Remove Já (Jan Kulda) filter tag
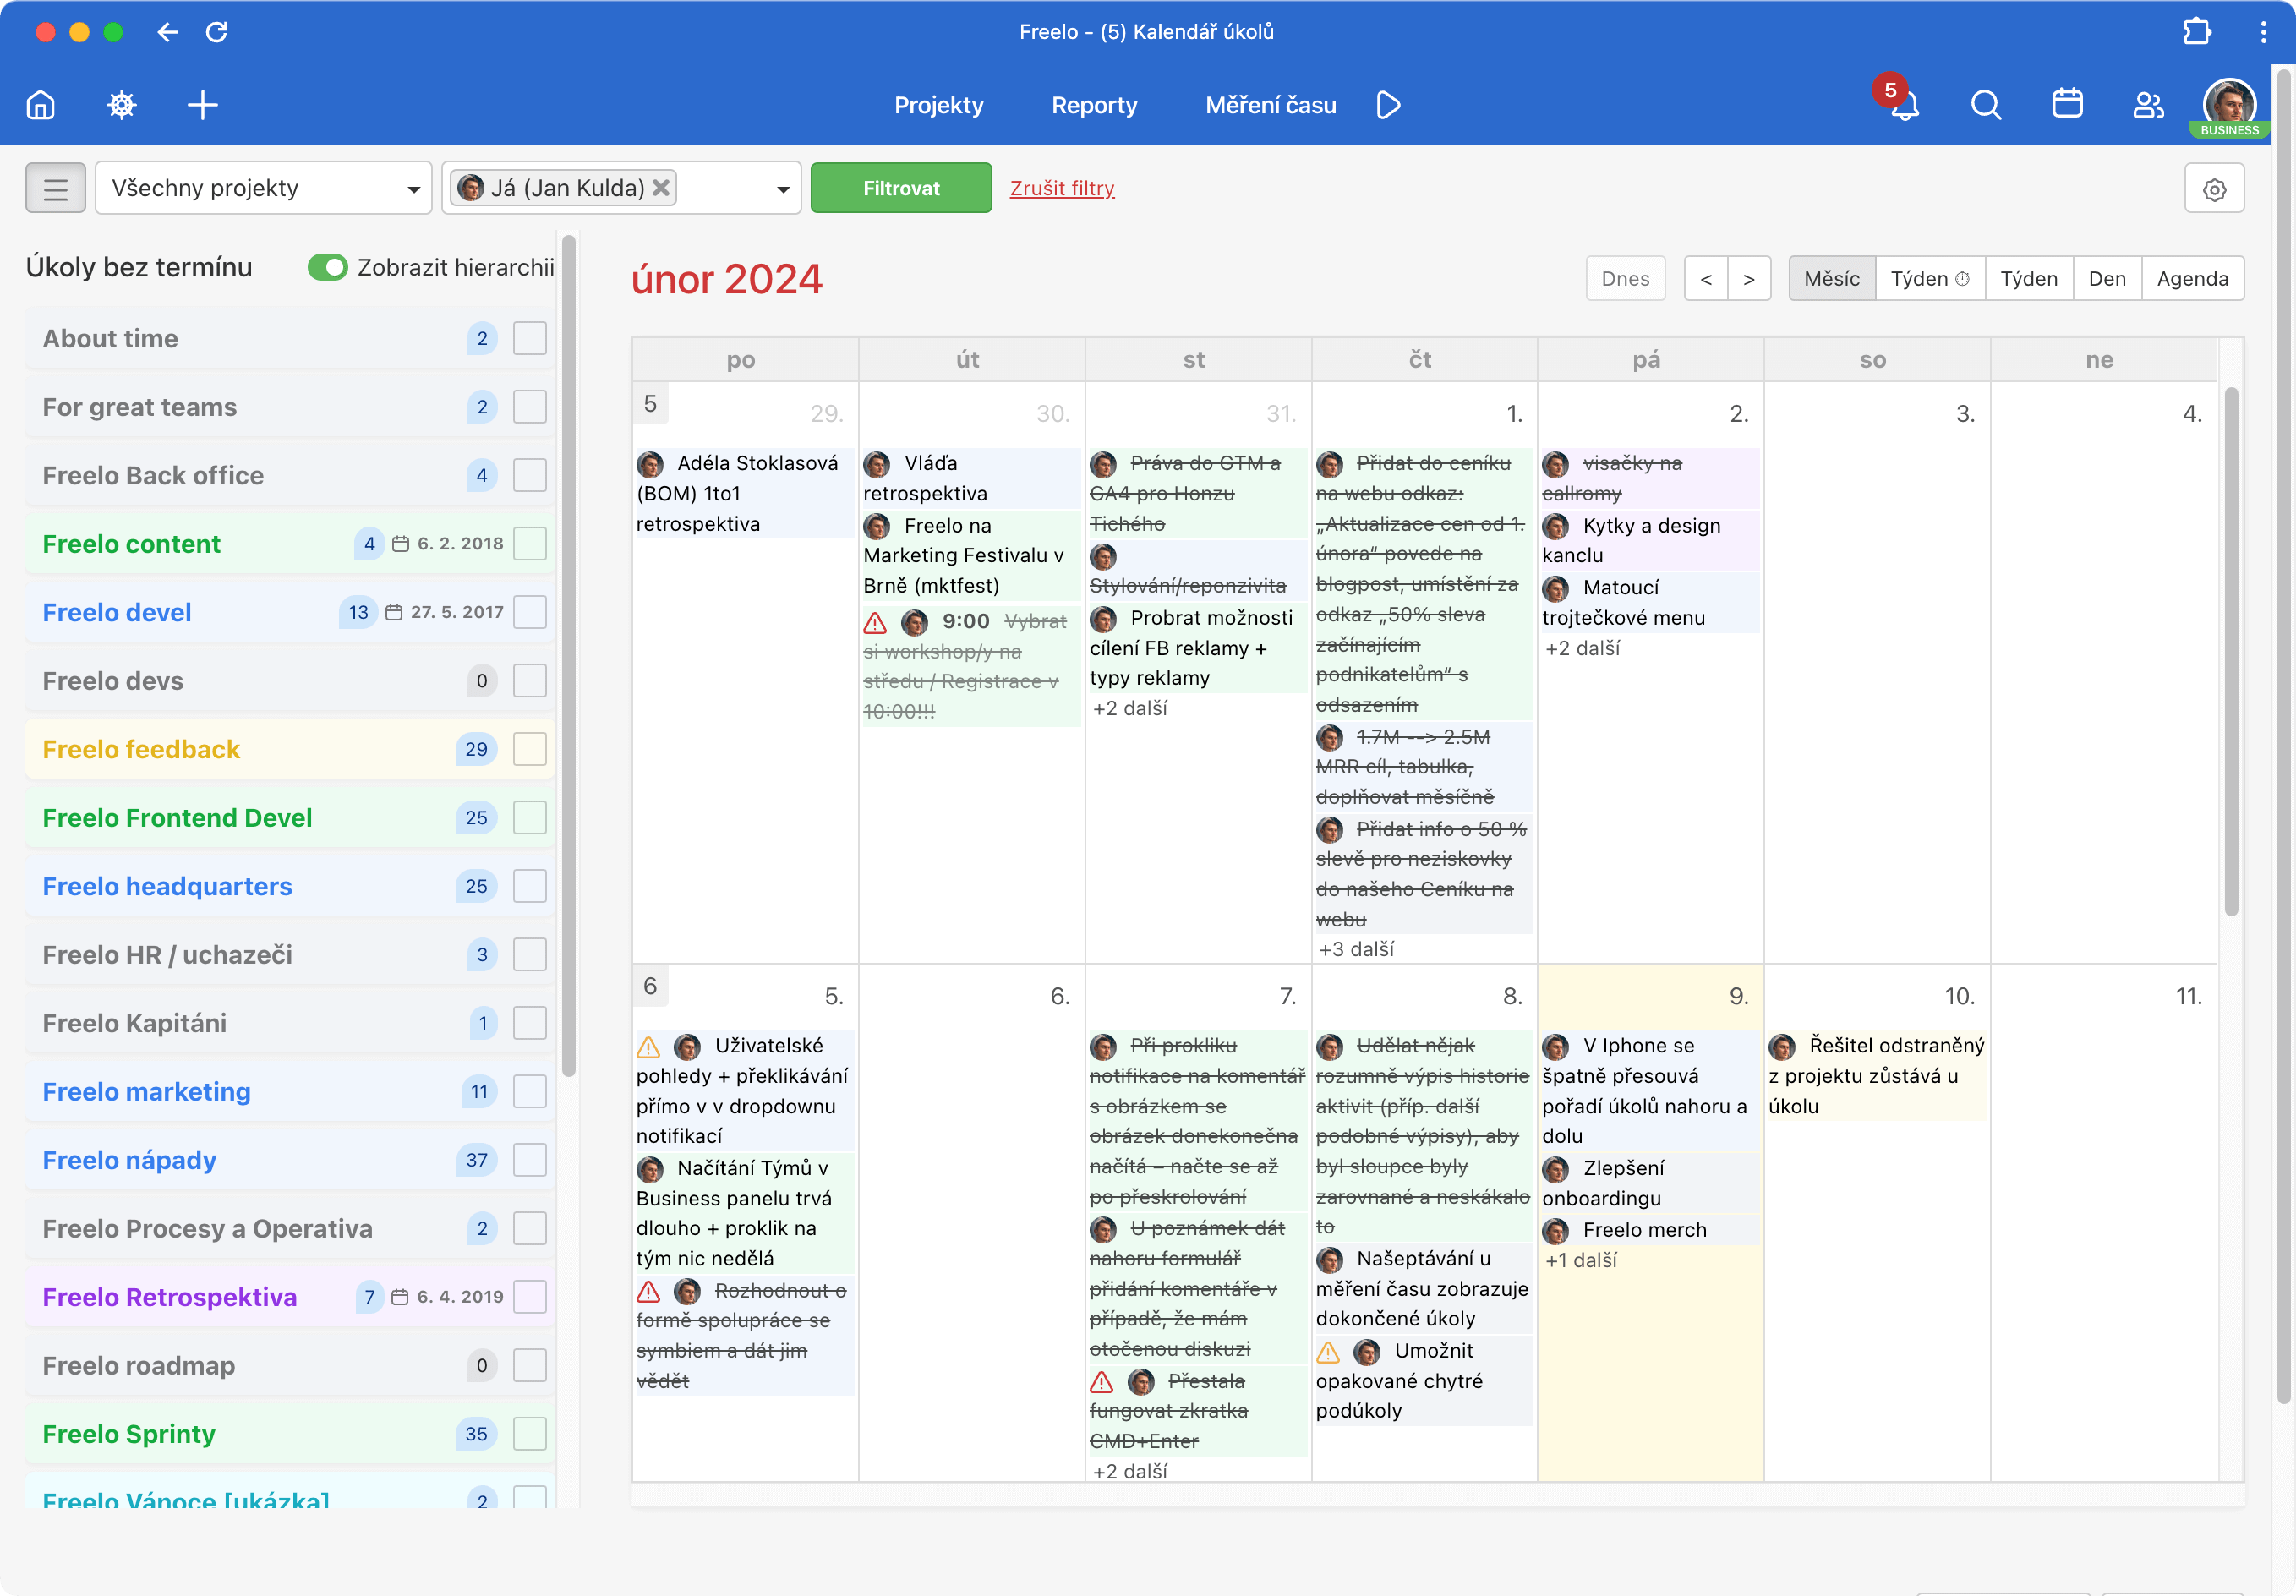The image size is (2296, 1596). [x=661, y=188]
